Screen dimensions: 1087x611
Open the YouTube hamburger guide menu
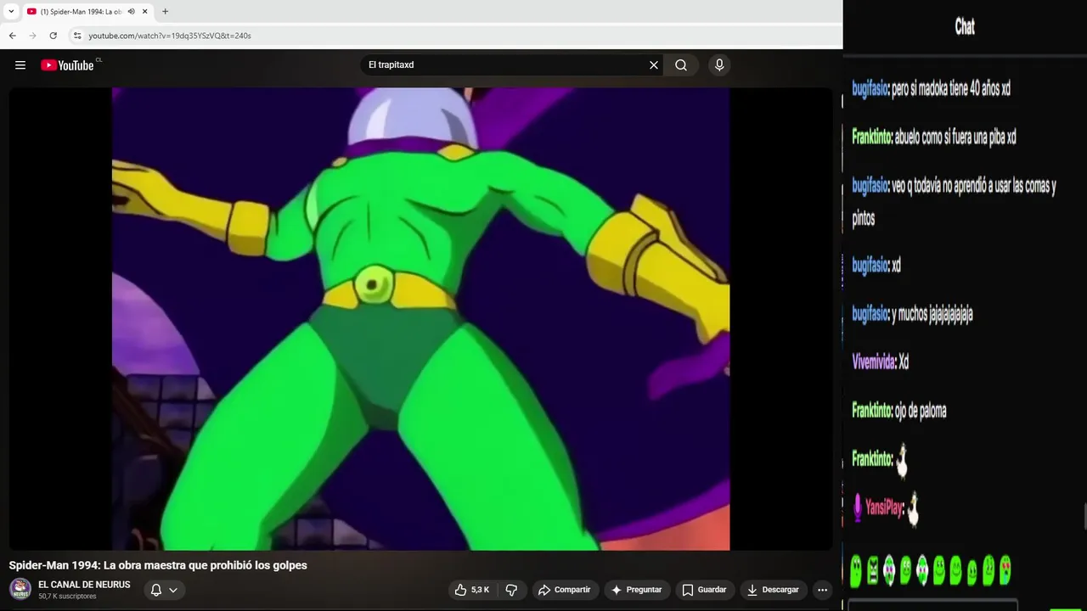20,65
